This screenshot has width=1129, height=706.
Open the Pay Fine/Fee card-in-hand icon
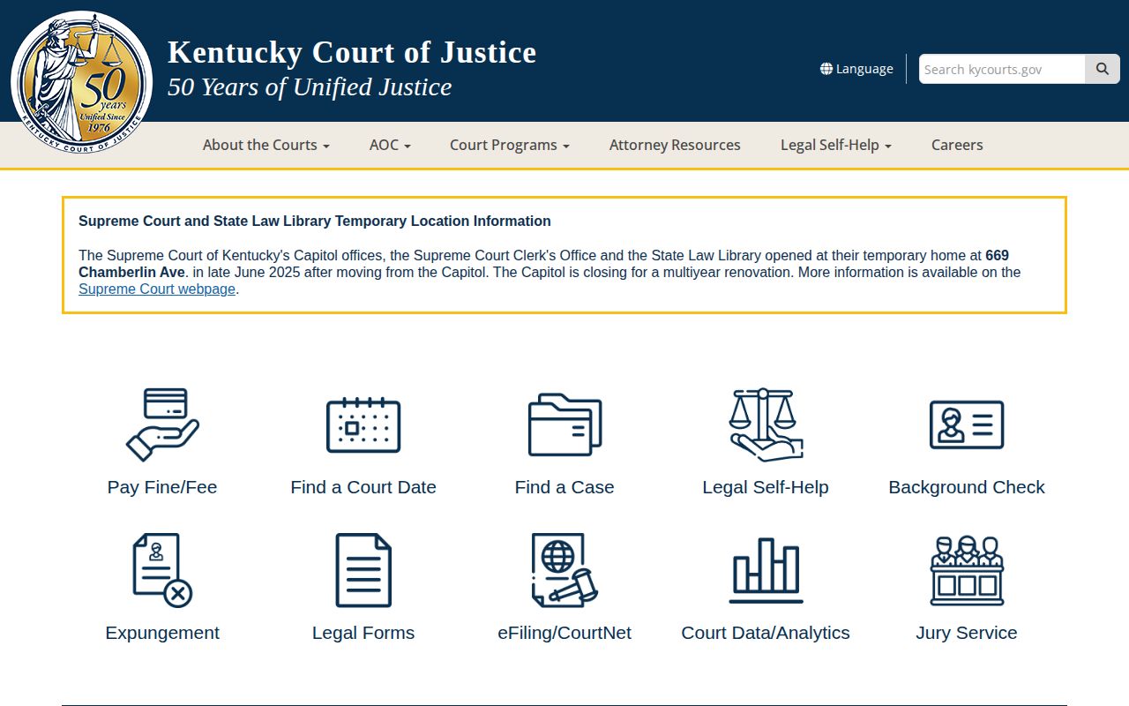pos(162,424)
